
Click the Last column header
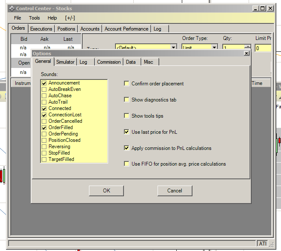pyautogui.click(x=68, y=39)
